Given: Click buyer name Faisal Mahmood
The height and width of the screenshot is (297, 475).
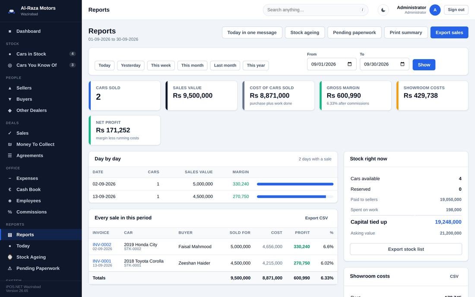Looking at the screenshot, I should 195,247.
